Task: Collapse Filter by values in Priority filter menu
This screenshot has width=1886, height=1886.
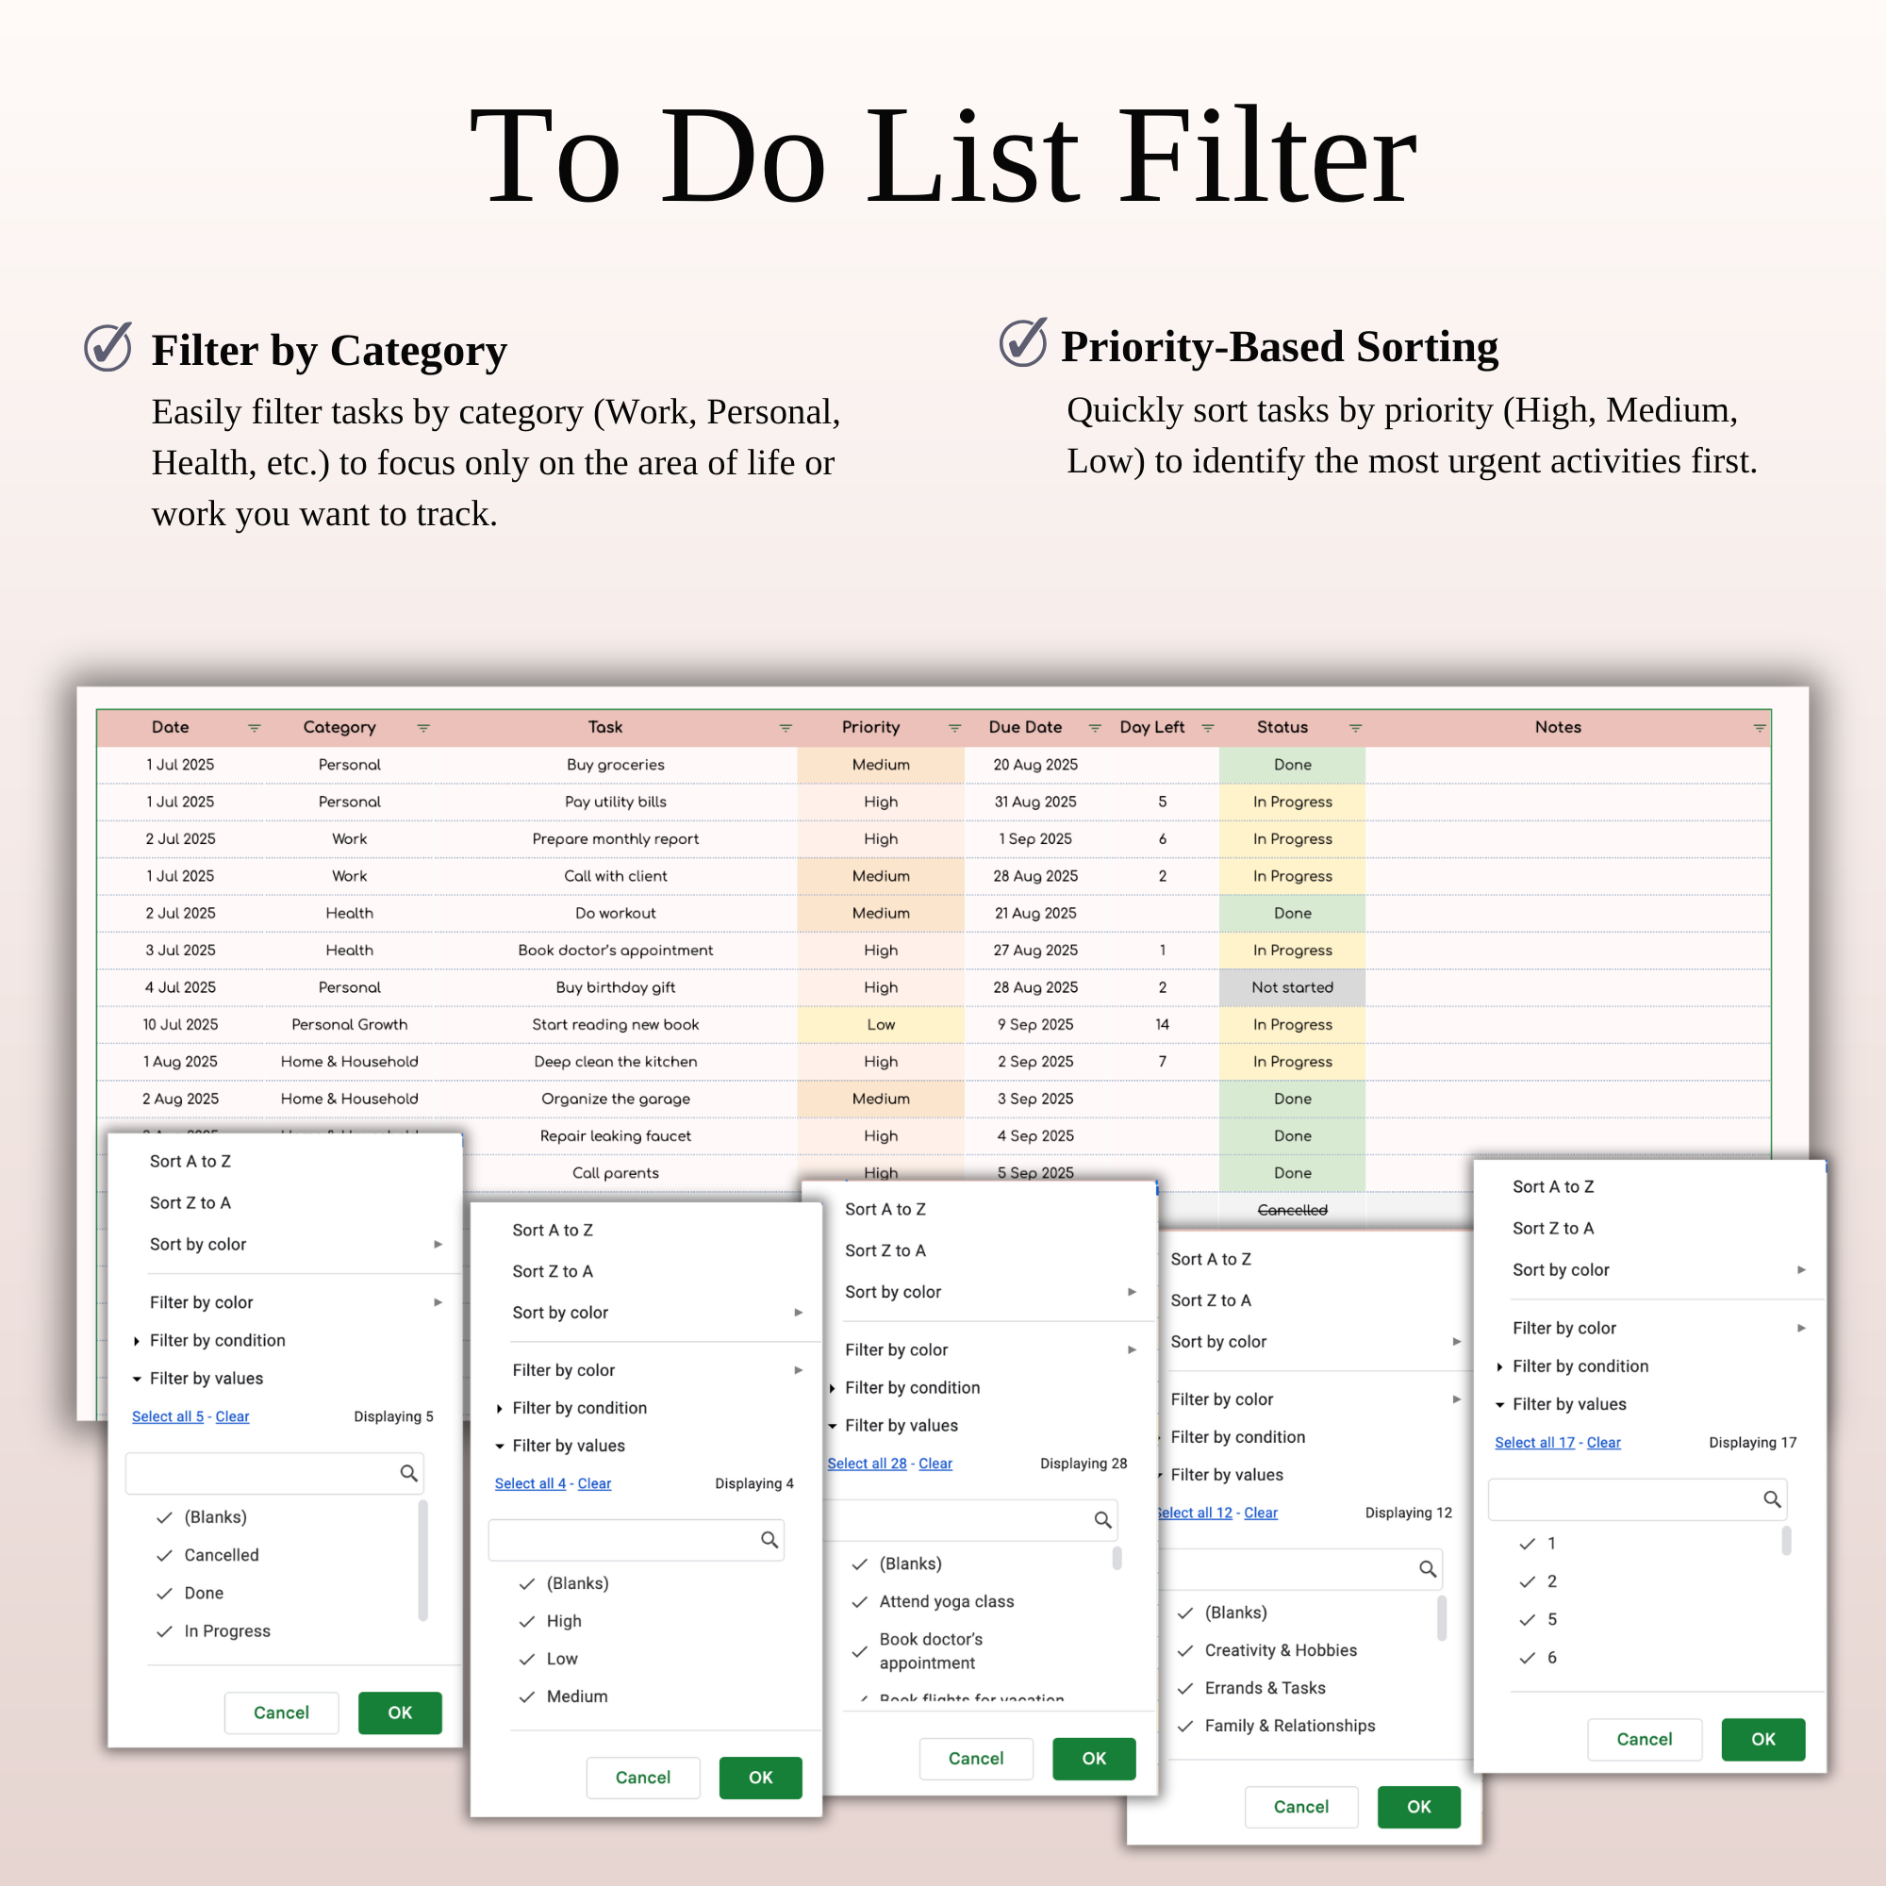Action: click(568, 1446)
